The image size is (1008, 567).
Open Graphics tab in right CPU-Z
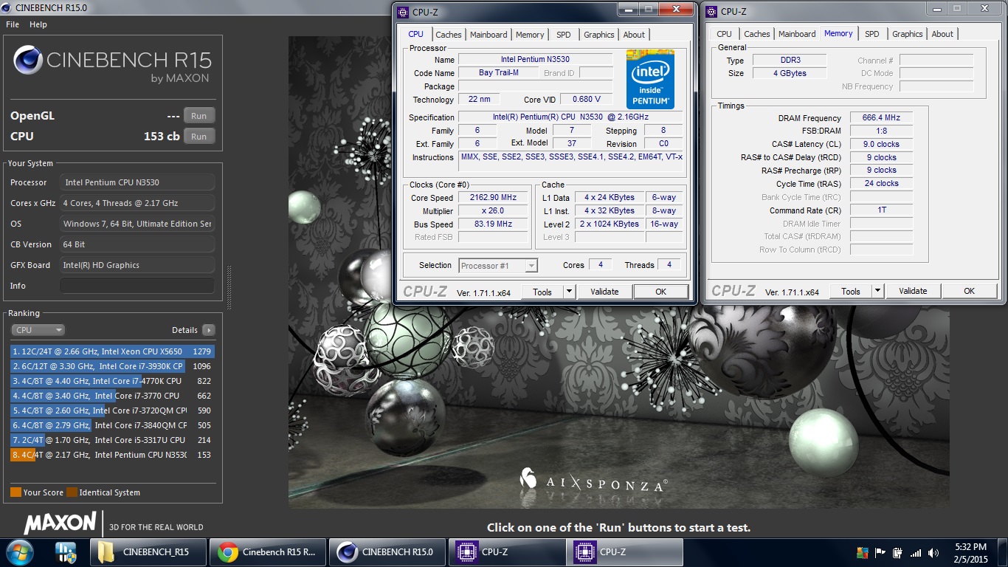[907, 34]
